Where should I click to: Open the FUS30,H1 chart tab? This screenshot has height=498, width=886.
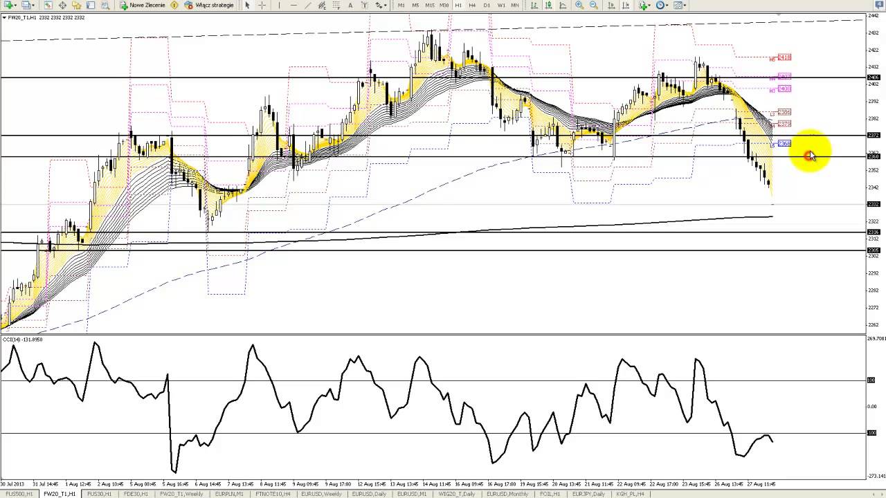click(x=100, y=494)
